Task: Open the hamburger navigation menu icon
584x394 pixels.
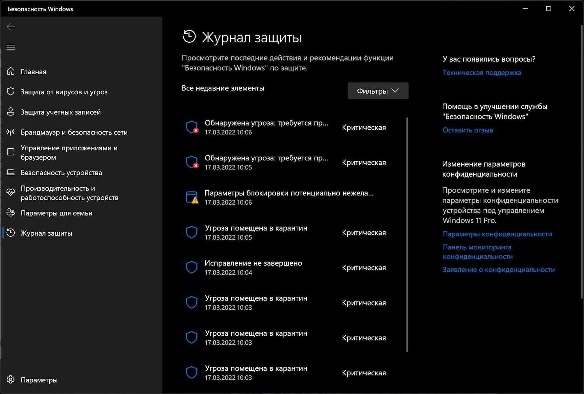Action: pos(11,47)
